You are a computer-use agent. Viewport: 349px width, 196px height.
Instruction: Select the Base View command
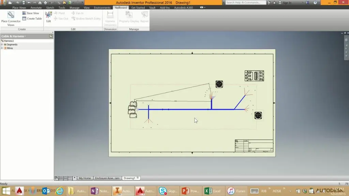30,13
